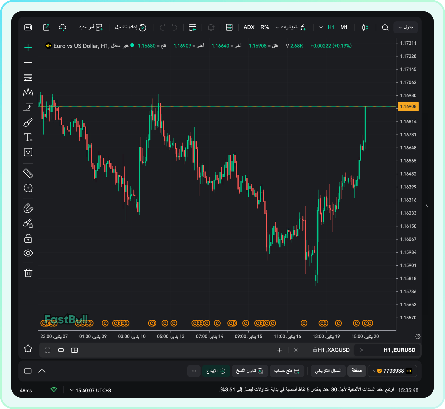Click the 1.16908 current price label

pos(408,106)
